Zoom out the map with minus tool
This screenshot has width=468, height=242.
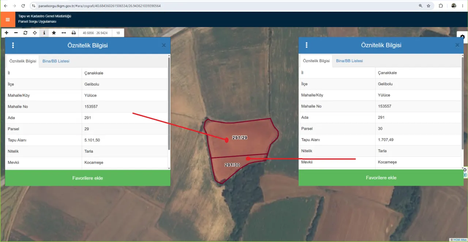(x=16, y=33)
